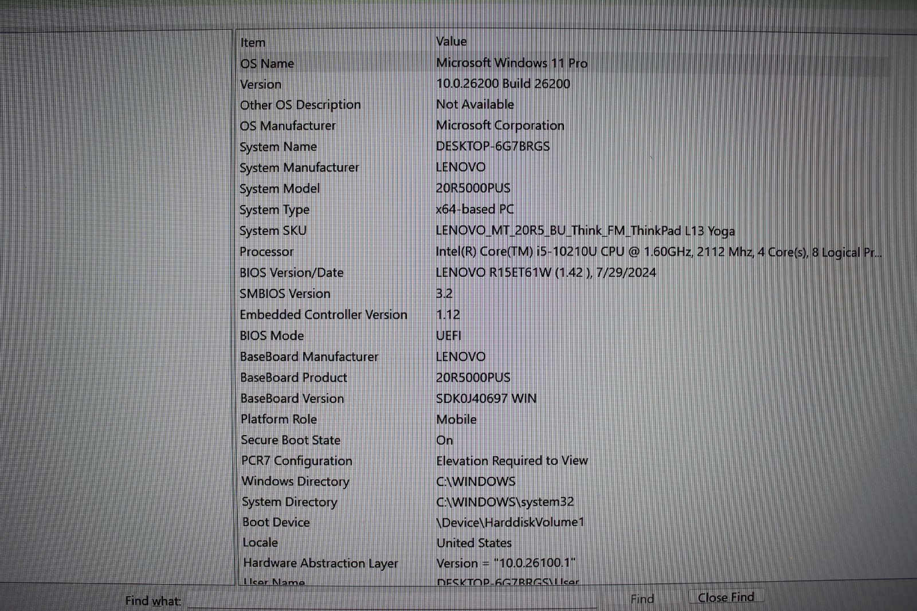Focus the Find what input field

[x=392, y=600]
